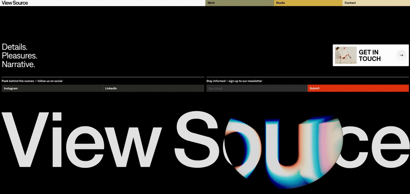The height and width of the screenshot is (194, 410).
Task: Visit the LinkedIn social link
Action: (x=154, y=88)
